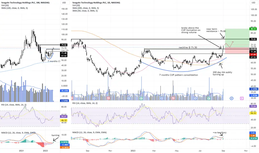
Task: Click the dividend D marker in late March 2023
Action: [x=162, y=98]
